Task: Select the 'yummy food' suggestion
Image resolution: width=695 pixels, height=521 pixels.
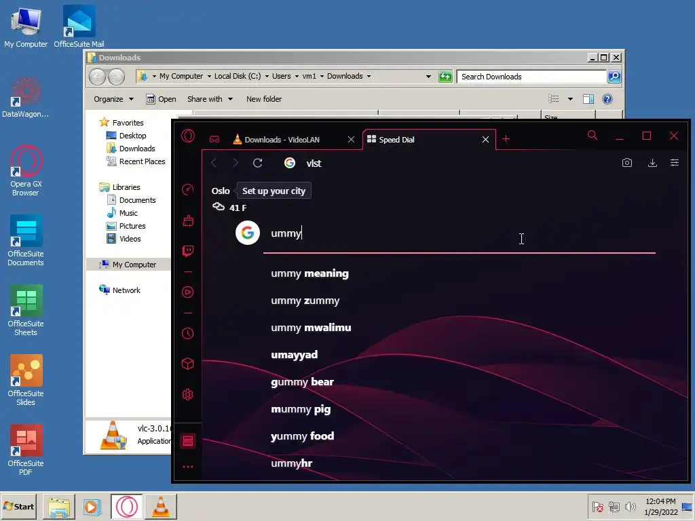Action: coord(303,436)
